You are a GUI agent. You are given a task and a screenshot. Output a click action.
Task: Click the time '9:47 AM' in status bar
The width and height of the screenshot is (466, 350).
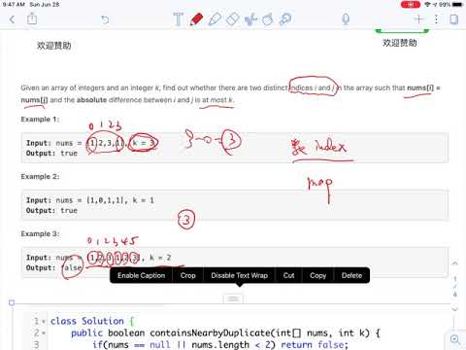(14, 4)
